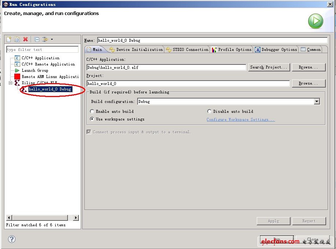
Task: Delete the selected launch configuration
Action: tap(26, 39)
